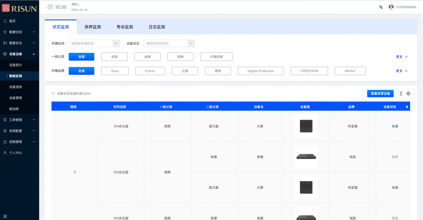The width and height of the screenshot is (423, 220).
Task: Click the 设备运维 monitor icon
Action: click(x=5, y=54)
